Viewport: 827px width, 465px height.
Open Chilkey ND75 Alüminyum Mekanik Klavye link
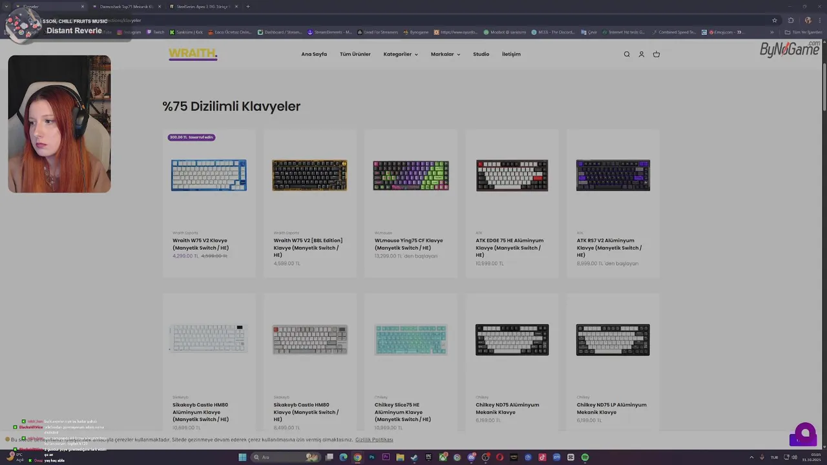pyautogui.click(x=507, y=408)
